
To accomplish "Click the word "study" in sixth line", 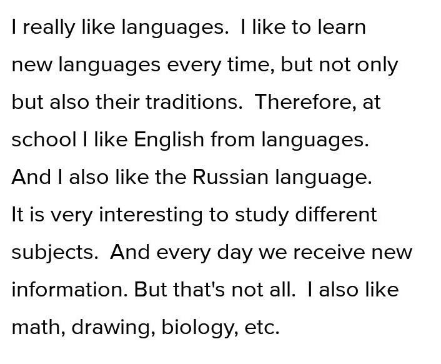I will point(262,215).
